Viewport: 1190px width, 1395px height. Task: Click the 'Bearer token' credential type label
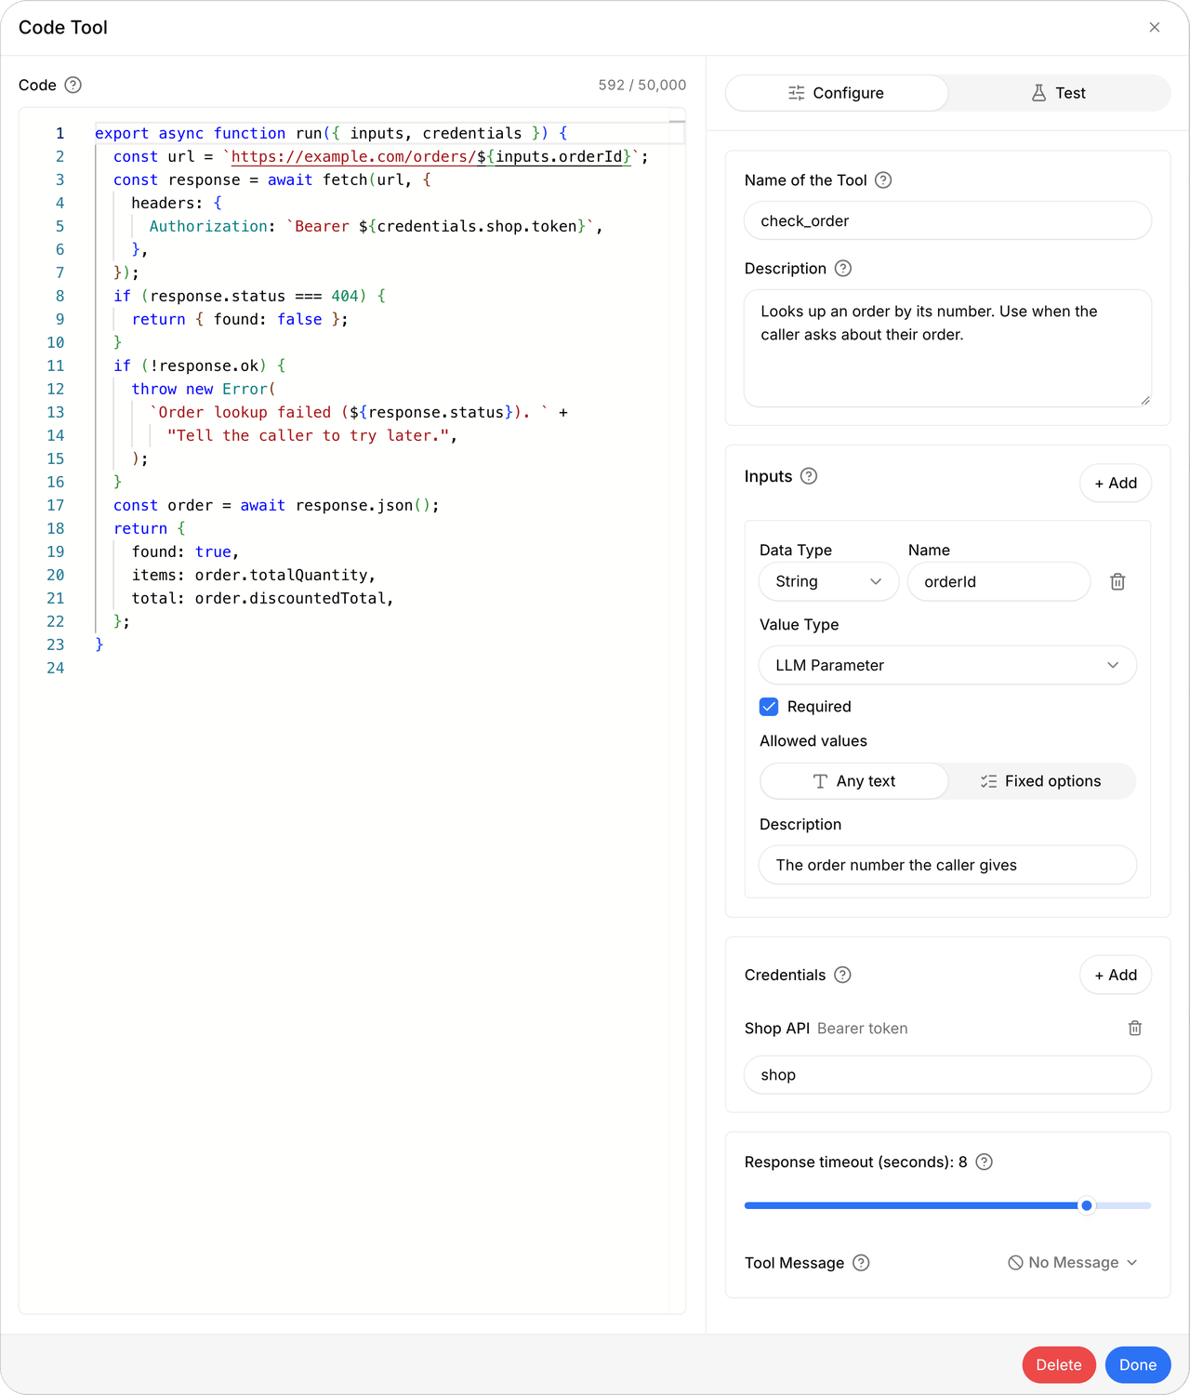tap(863, 1029)
